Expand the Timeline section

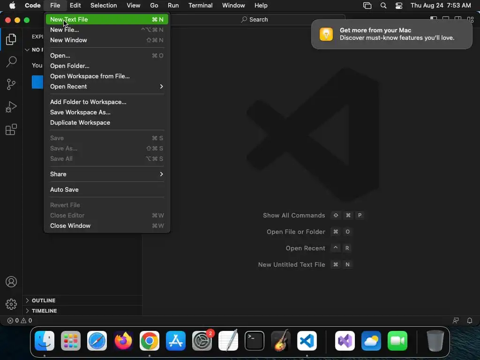(x=82, y=311)
